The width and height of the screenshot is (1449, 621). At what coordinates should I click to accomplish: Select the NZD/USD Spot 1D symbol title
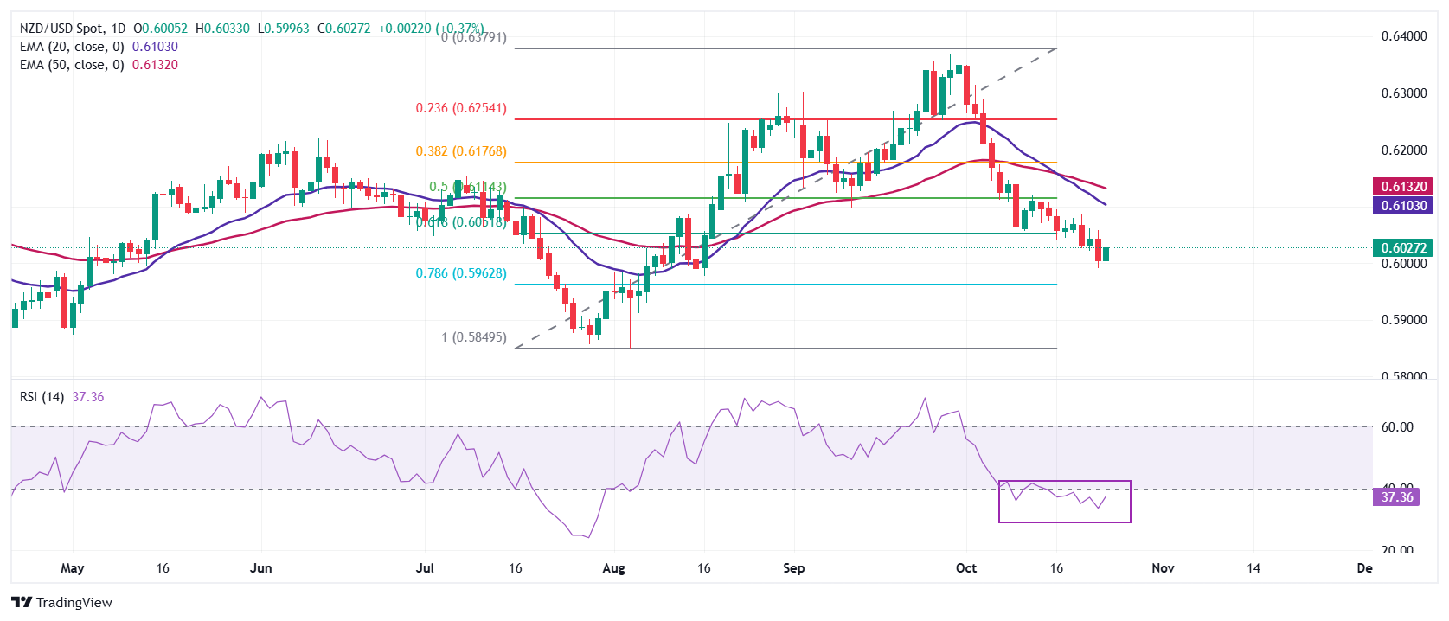pos(73,29)
